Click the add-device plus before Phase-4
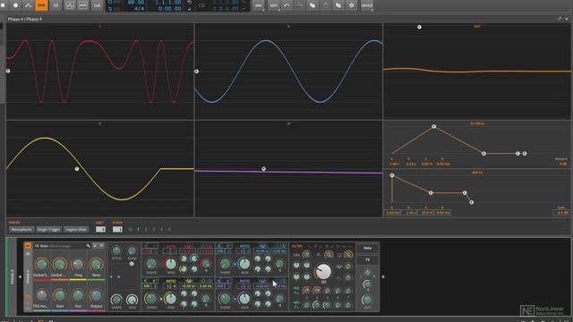This screenshot has width=573, height=322. pyautogui.click(x=20, y=276)
